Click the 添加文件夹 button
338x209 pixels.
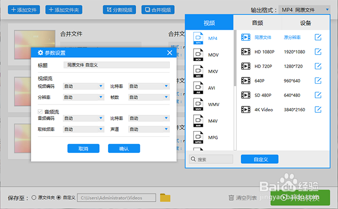[x=64, y=10]
